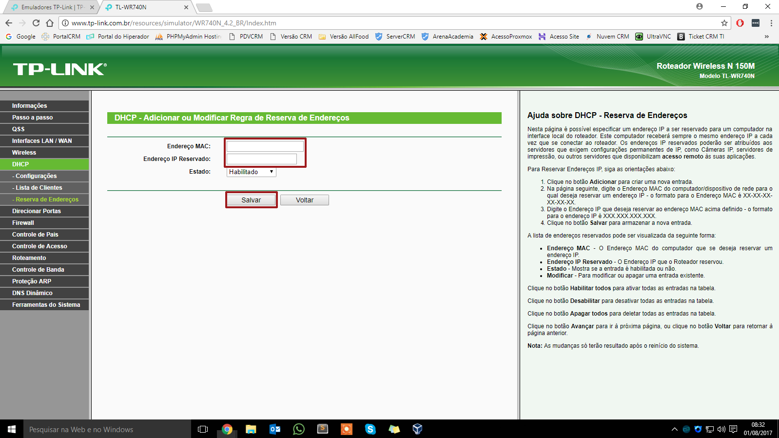
Task: Click the home icon in browser toolbar
Action: (50, 23)
